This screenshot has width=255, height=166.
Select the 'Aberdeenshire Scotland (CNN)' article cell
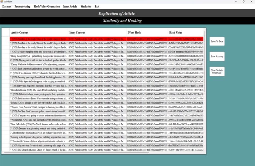[x=39, y=133]
